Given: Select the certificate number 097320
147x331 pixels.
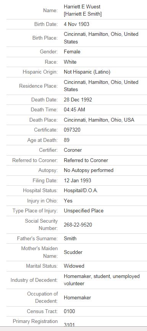Looking at the screenshot, I should coord(72,130).
